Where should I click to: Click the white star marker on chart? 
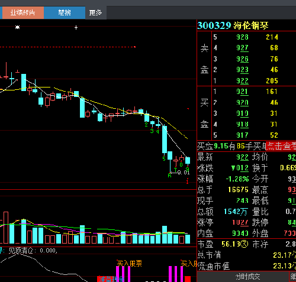click(18, 27)
